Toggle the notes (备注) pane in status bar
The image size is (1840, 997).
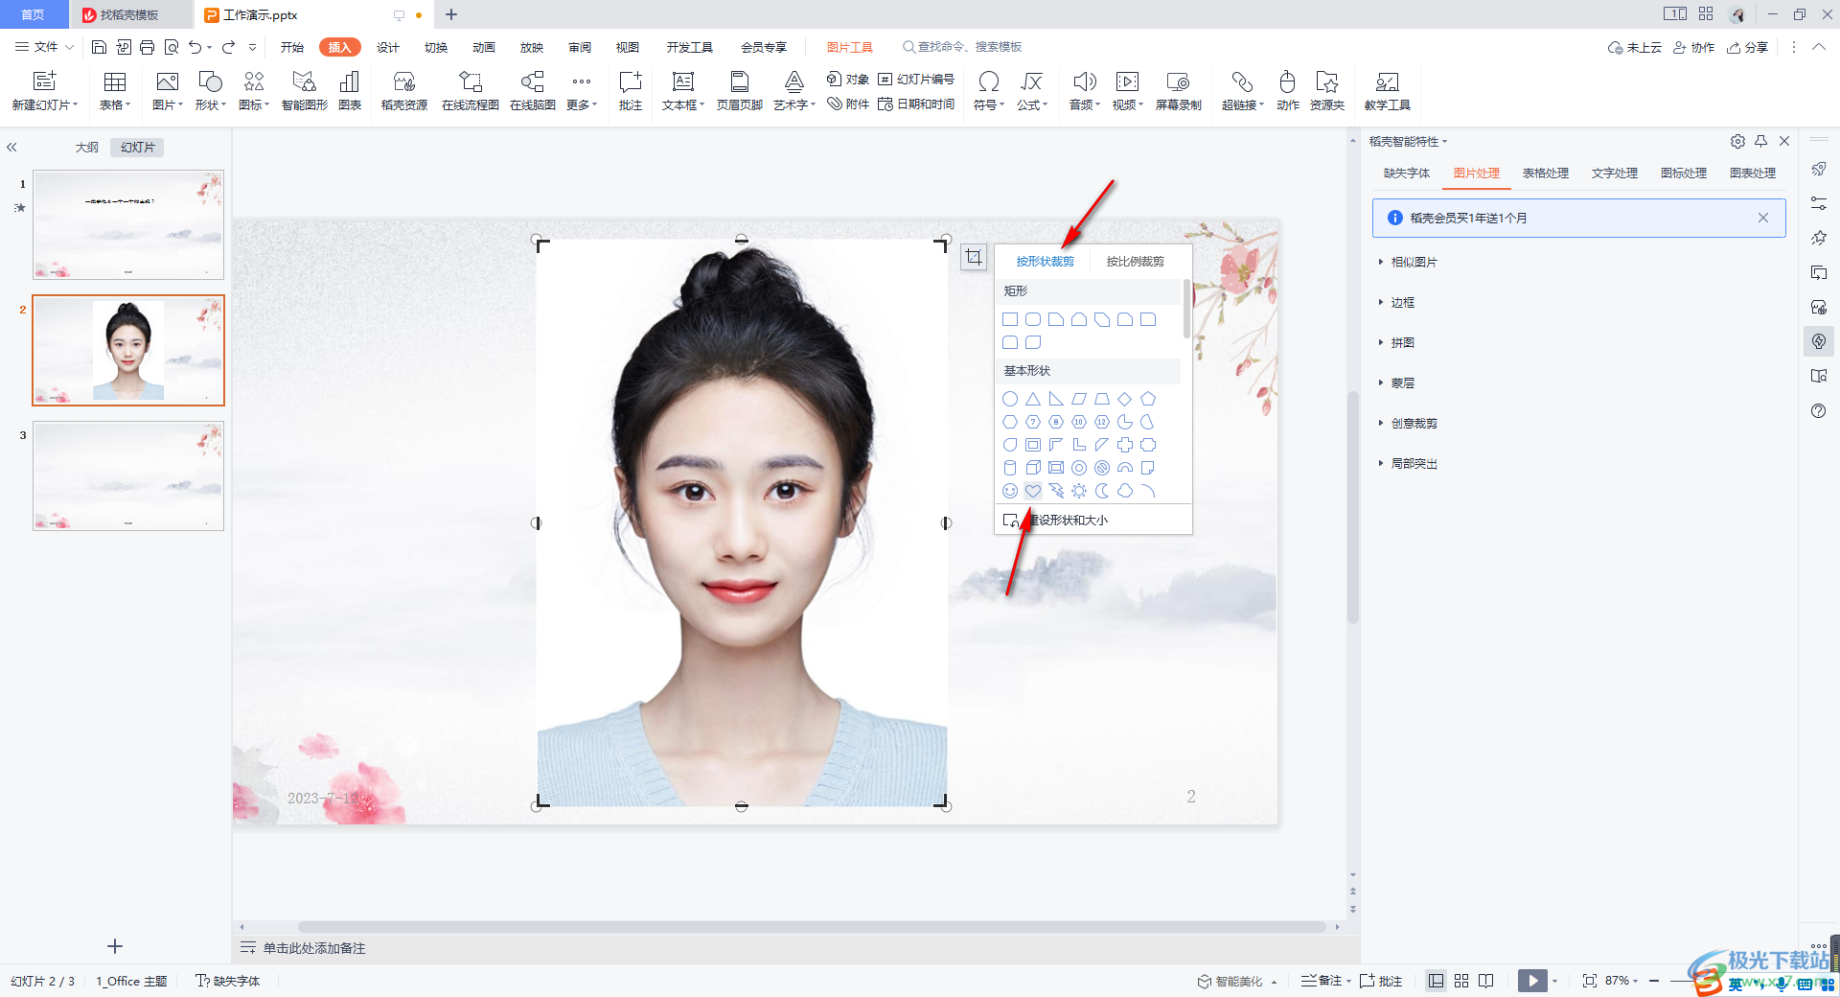pyautogui.click(x=1322, y=981)
